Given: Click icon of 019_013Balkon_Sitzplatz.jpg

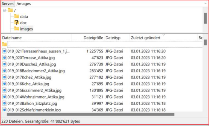Looking at the screenshot, I should pos(5,103).
